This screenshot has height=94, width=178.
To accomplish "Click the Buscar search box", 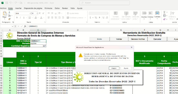I will 104,3.
